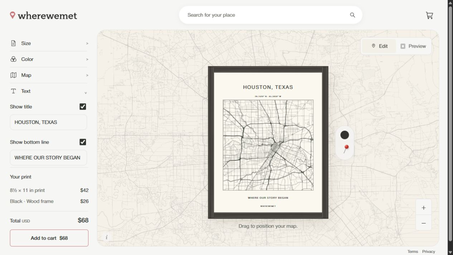Expand the Size section
453x255 pixels.
point(49,43)
